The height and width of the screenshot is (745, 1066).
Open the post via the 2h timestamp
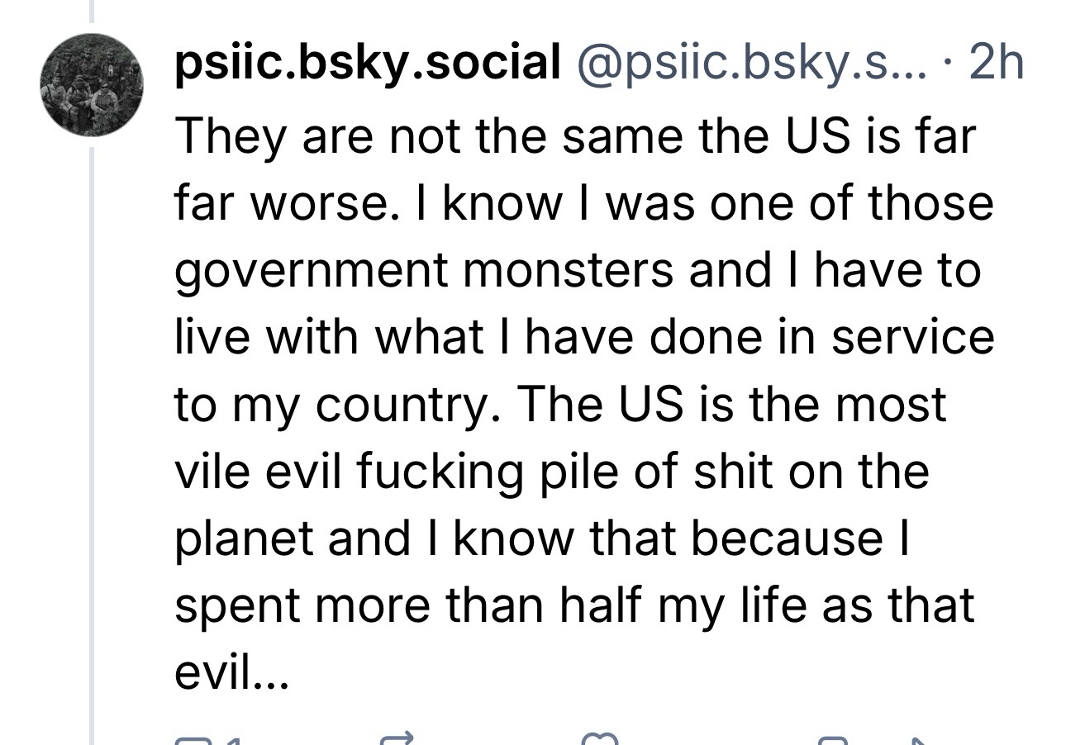(x=996, y=62)
